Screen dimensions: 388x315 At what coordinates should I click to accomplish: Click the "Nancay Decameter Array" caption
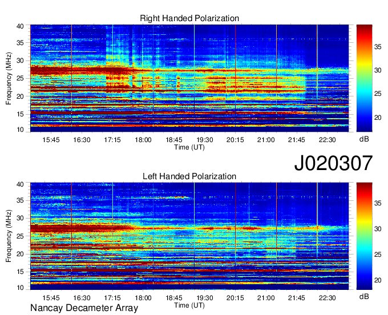(x=84, y=308)
